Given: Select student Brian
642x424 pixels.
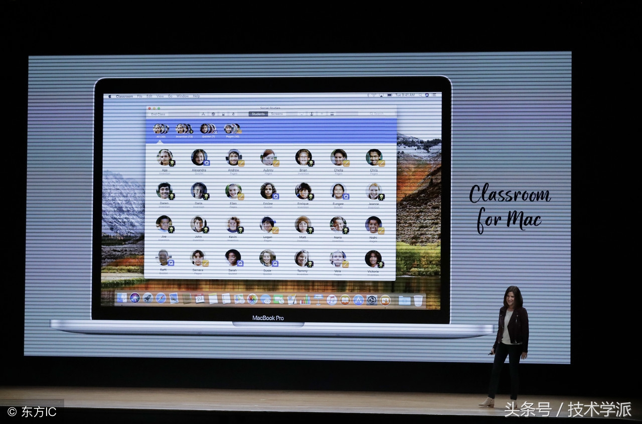Looking at the screenshot, I should click(x=303, y=161).
